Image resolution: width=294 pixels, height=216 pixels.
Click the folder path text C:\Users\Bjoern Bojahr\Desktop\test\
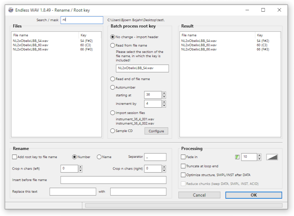[136, 20]
